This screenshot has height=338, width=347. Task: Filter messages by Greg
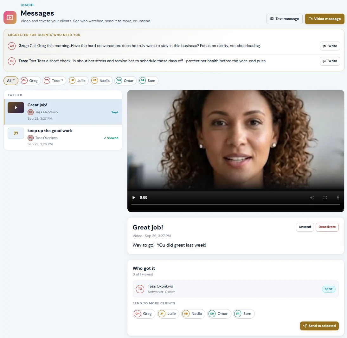tap(30, 81)
